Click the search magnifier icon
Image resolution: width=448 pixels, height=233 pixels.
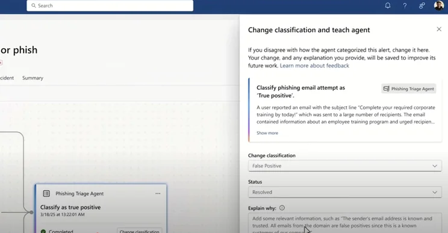(34, 5)
